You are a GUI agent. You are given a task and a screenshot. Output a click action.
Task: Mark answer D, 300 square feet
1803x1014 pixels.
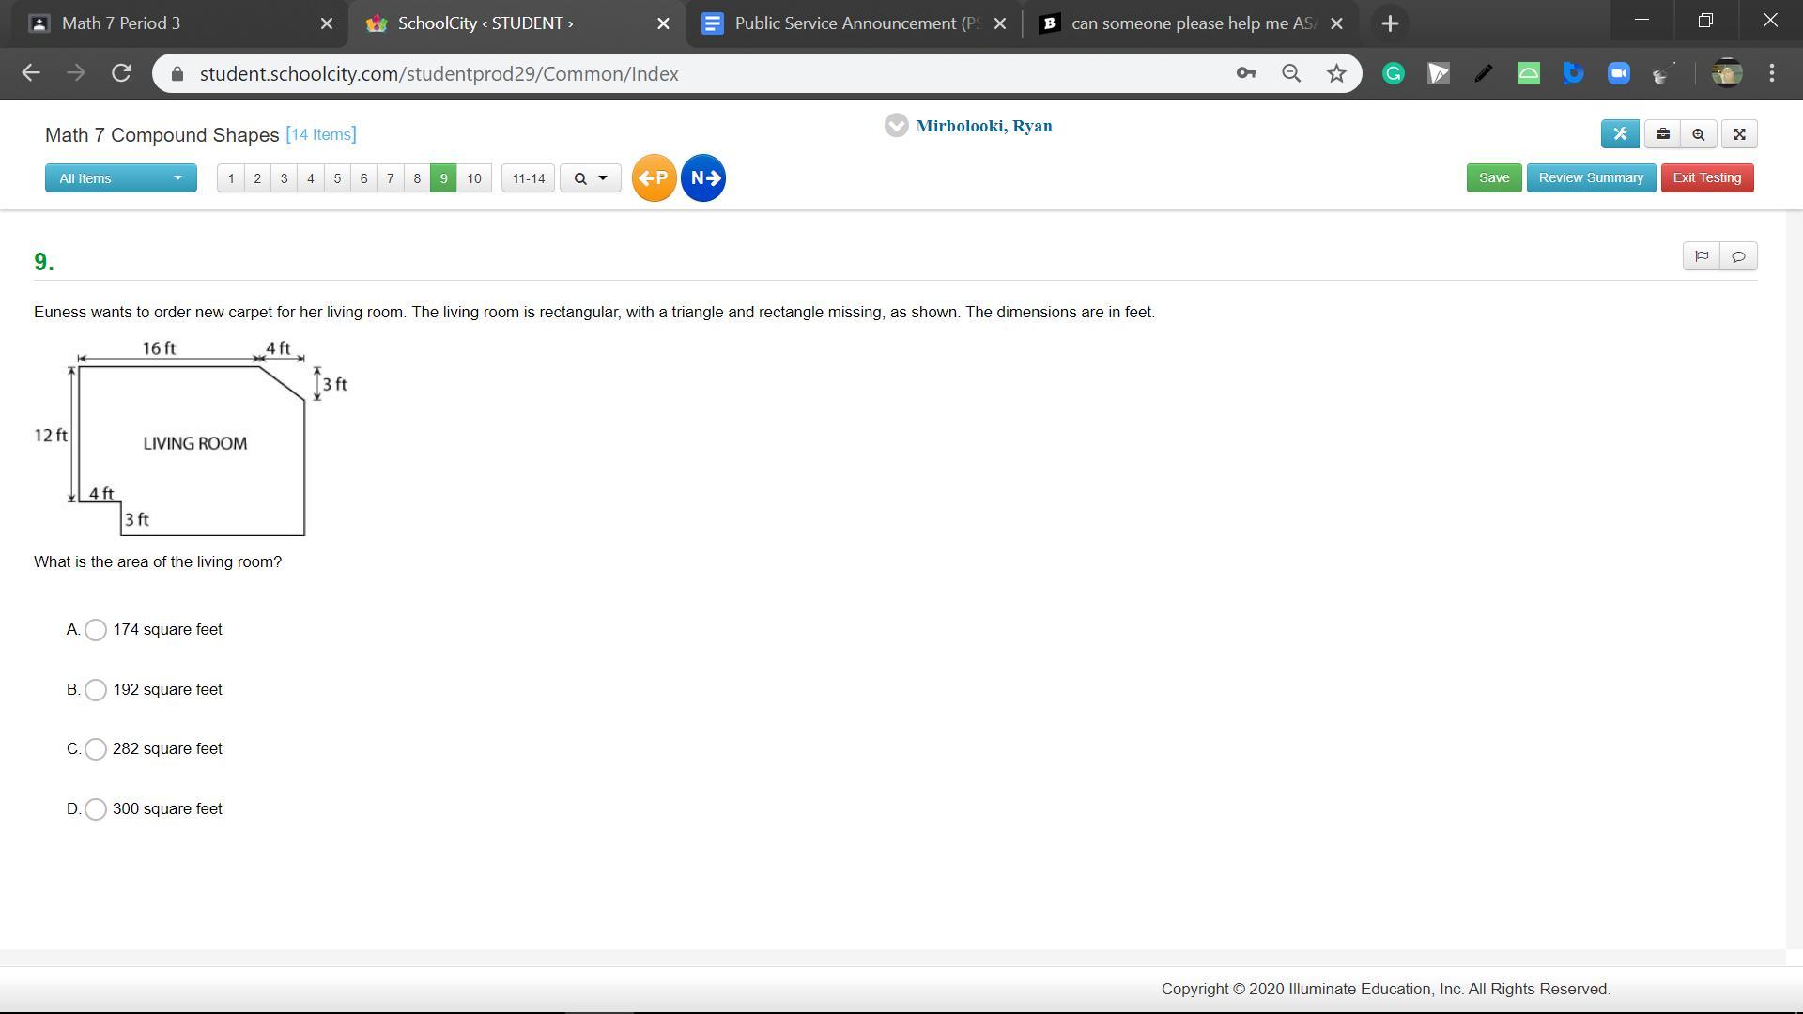(96, 809)
